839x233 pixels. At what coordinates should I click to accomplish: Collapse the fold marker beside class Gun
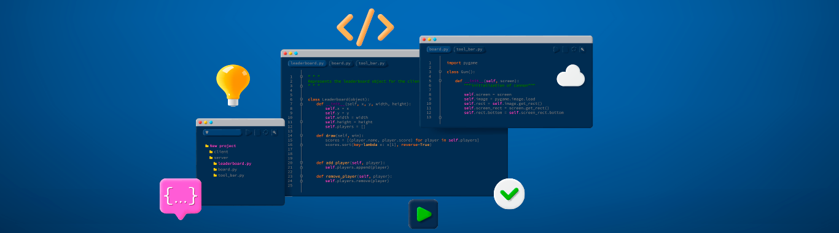point(440,72)
